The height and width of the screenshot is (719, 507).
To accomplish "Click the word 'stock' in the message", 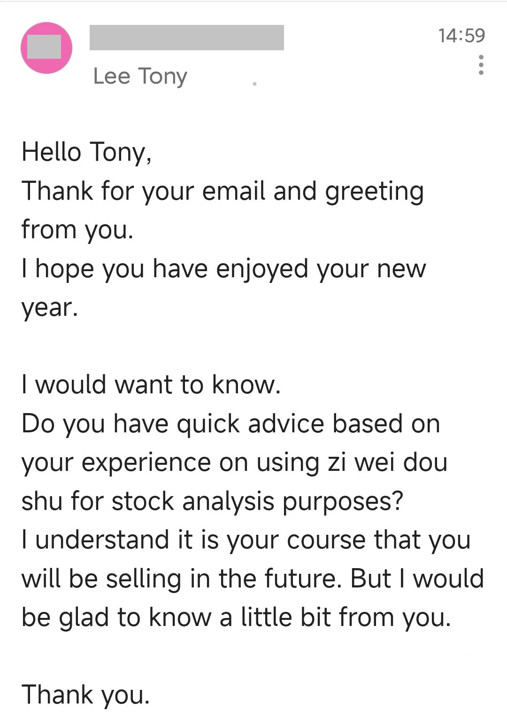I will pos(143,501).
